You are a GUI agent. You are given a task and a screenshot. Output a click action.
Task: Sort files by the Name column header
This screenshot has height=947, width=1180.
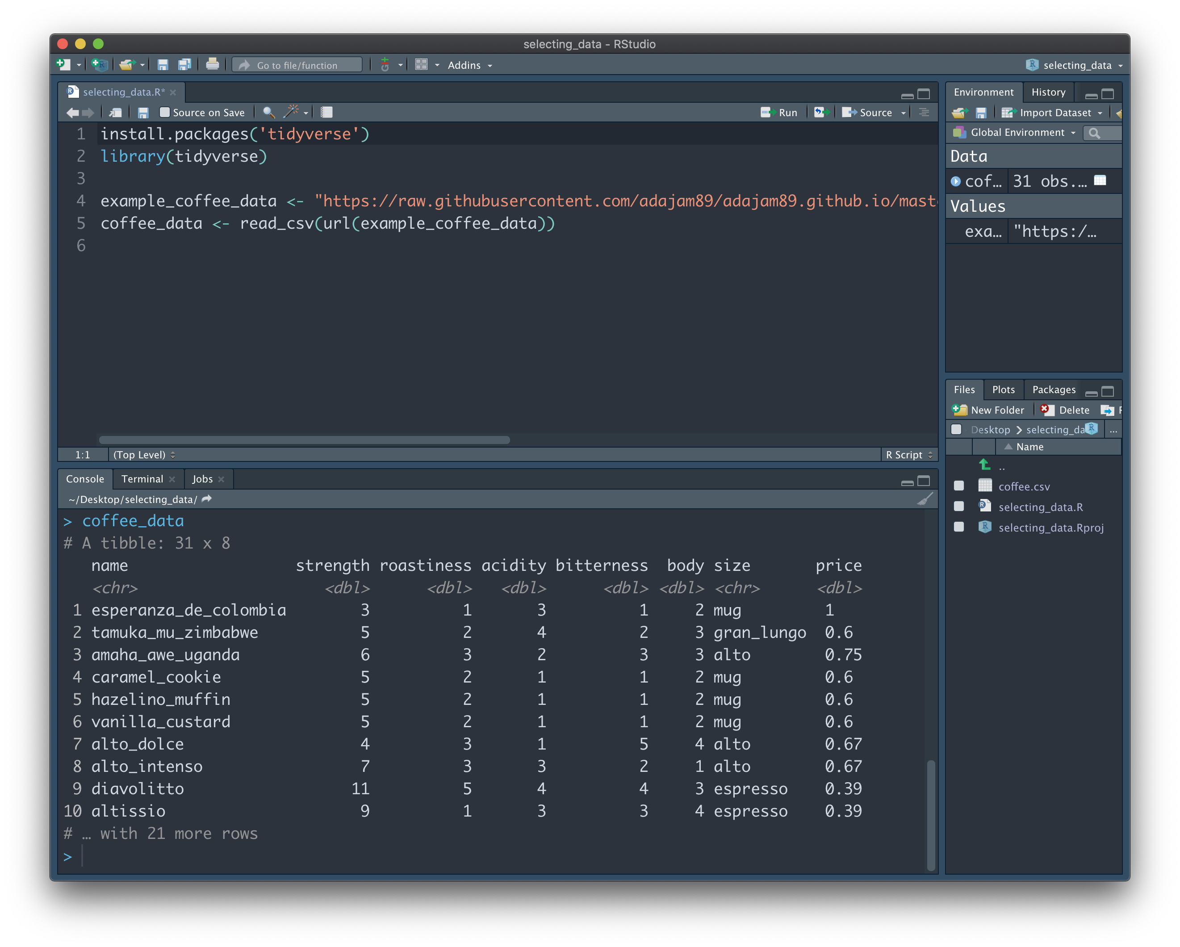(1029, 447)
